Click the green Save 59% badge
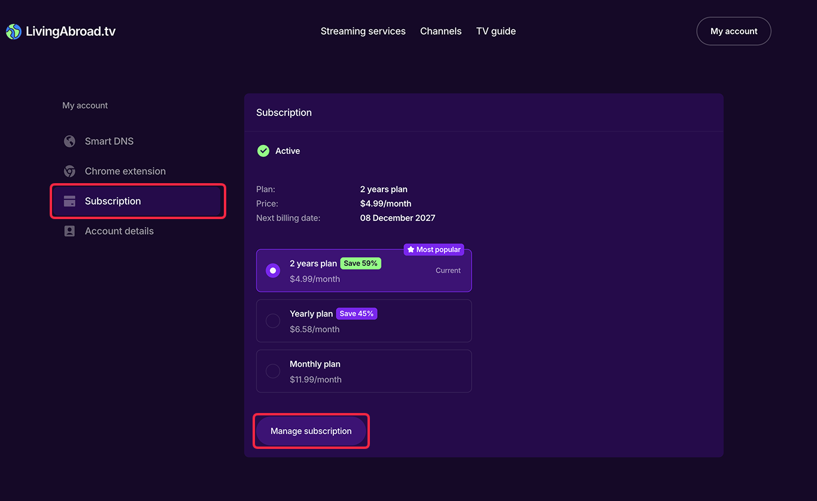This screenshot has height=501, width=817. click(x=360, y=263)
